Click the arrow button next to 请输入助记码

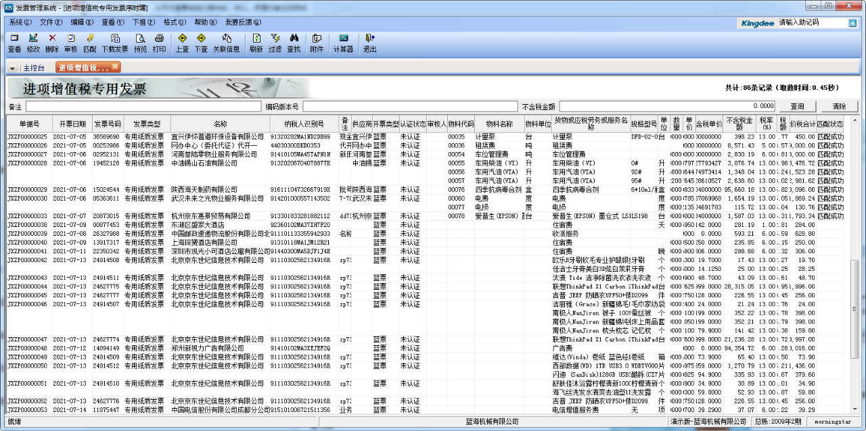(x=852, y=23)
